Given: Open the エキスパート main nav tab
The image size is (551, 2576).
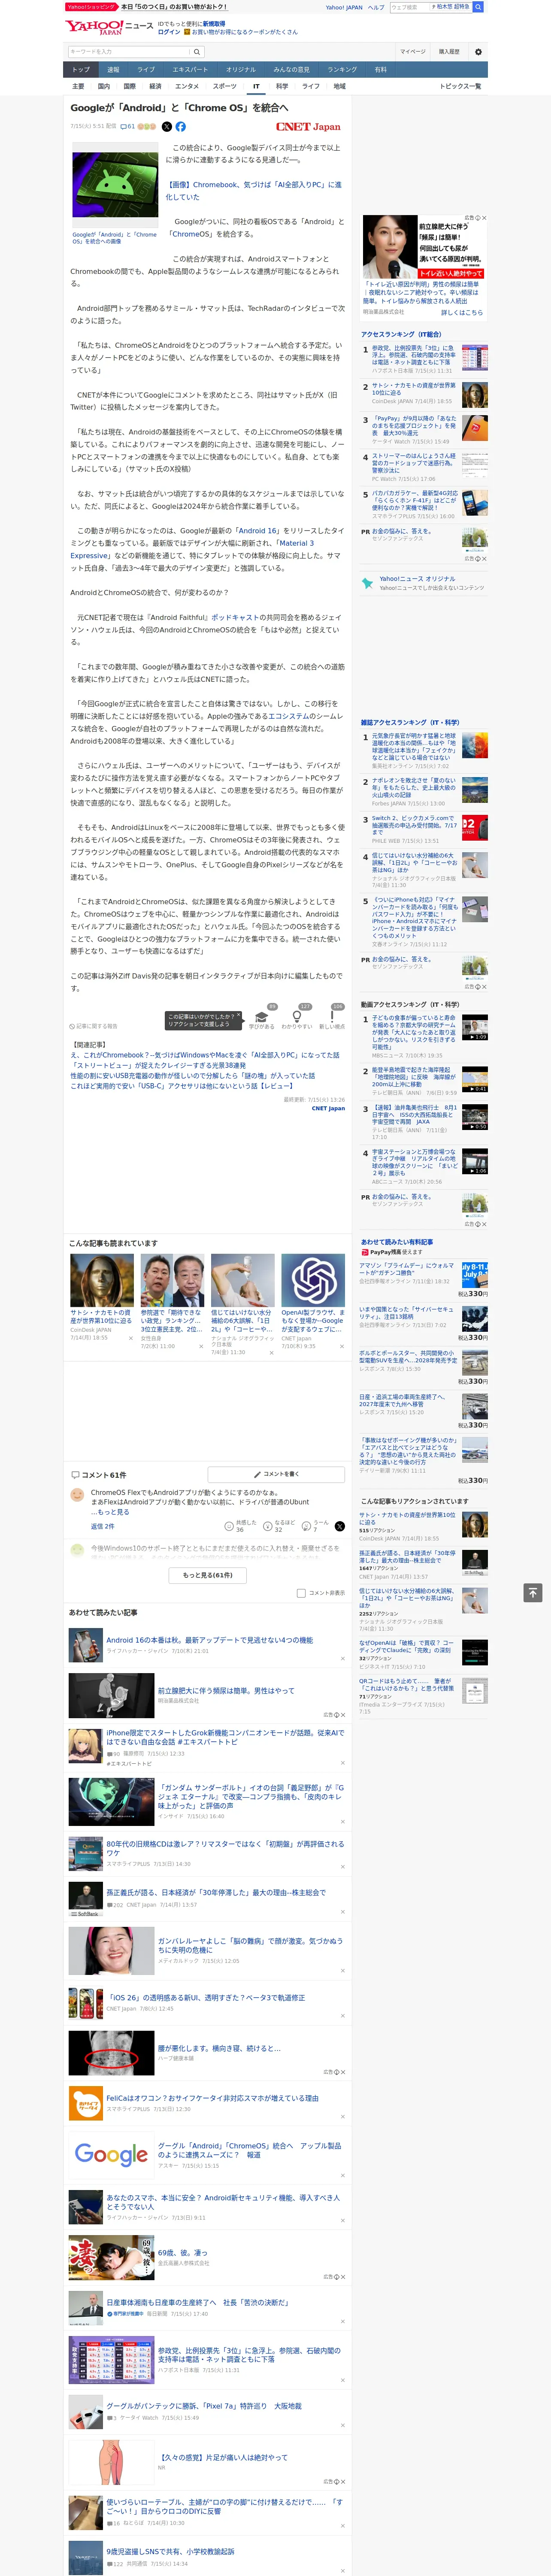Looking at the screenshot, I should point(190,70).
